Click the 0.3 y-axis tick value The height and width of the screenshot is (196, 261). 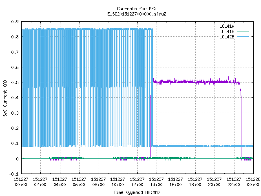click(x=15, y=113)
